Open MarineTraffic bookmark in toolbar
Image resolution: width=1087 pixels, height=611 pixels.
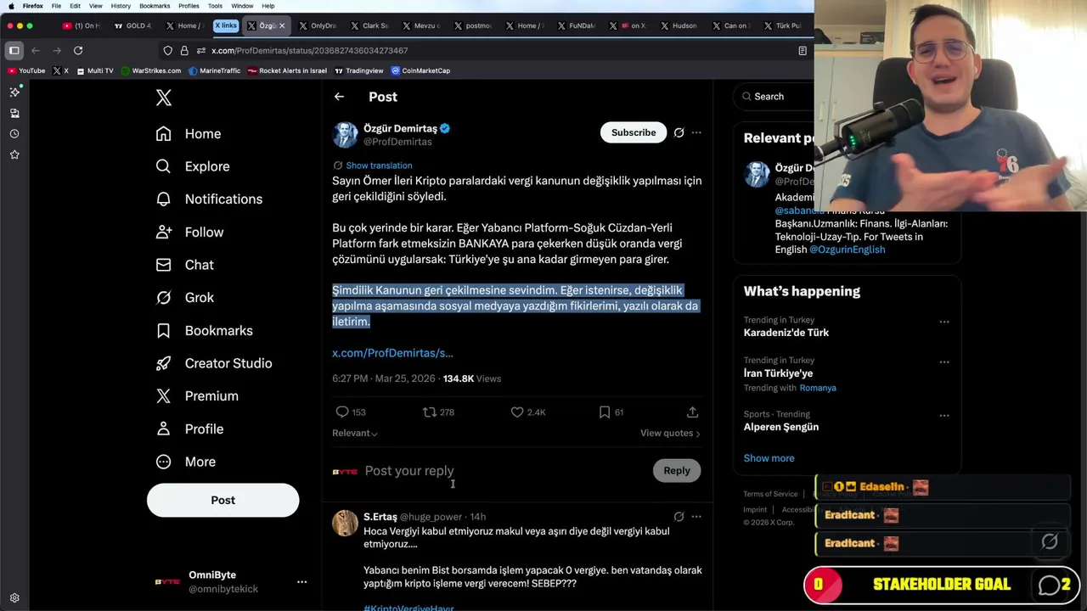[x=214, y=70]
